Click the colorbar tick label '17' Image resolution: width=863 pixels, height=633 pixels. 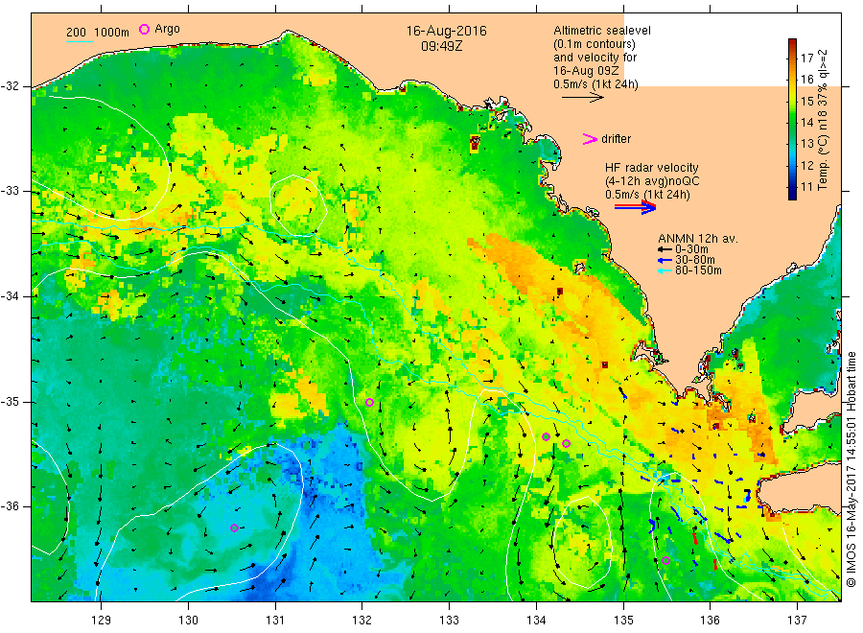(806, 59)
